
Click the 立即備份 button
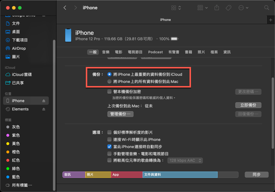pos(248,105)
